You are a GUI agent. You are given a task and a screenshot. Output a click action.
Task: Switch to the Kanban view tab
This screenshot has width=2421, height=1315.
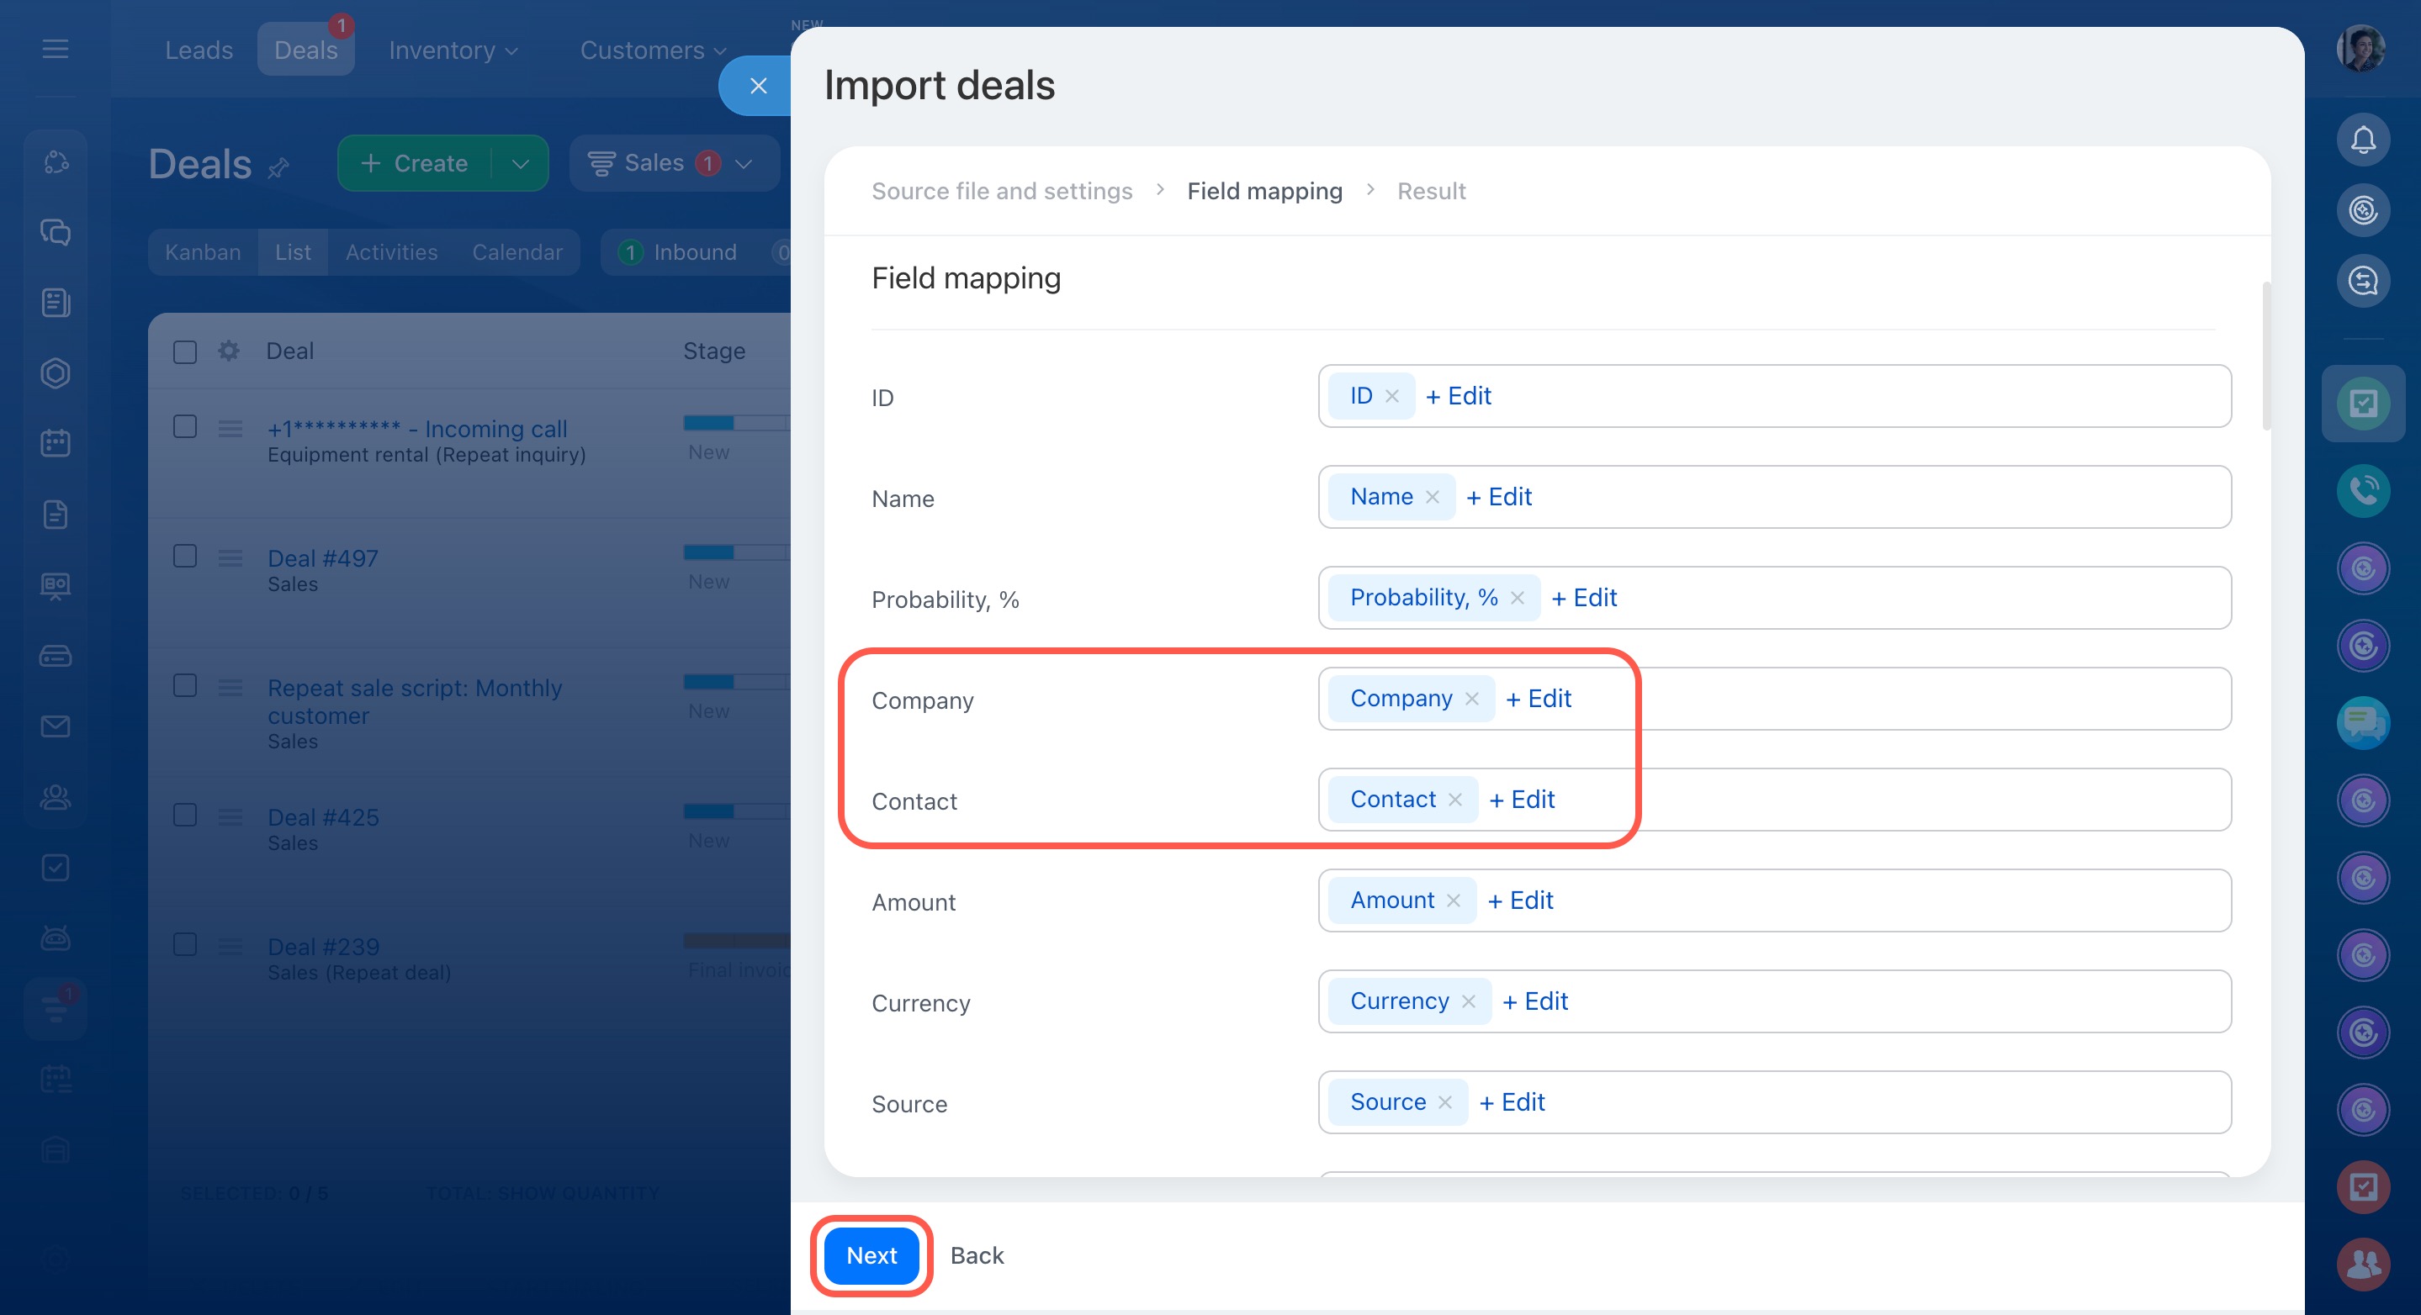[202, 253]
